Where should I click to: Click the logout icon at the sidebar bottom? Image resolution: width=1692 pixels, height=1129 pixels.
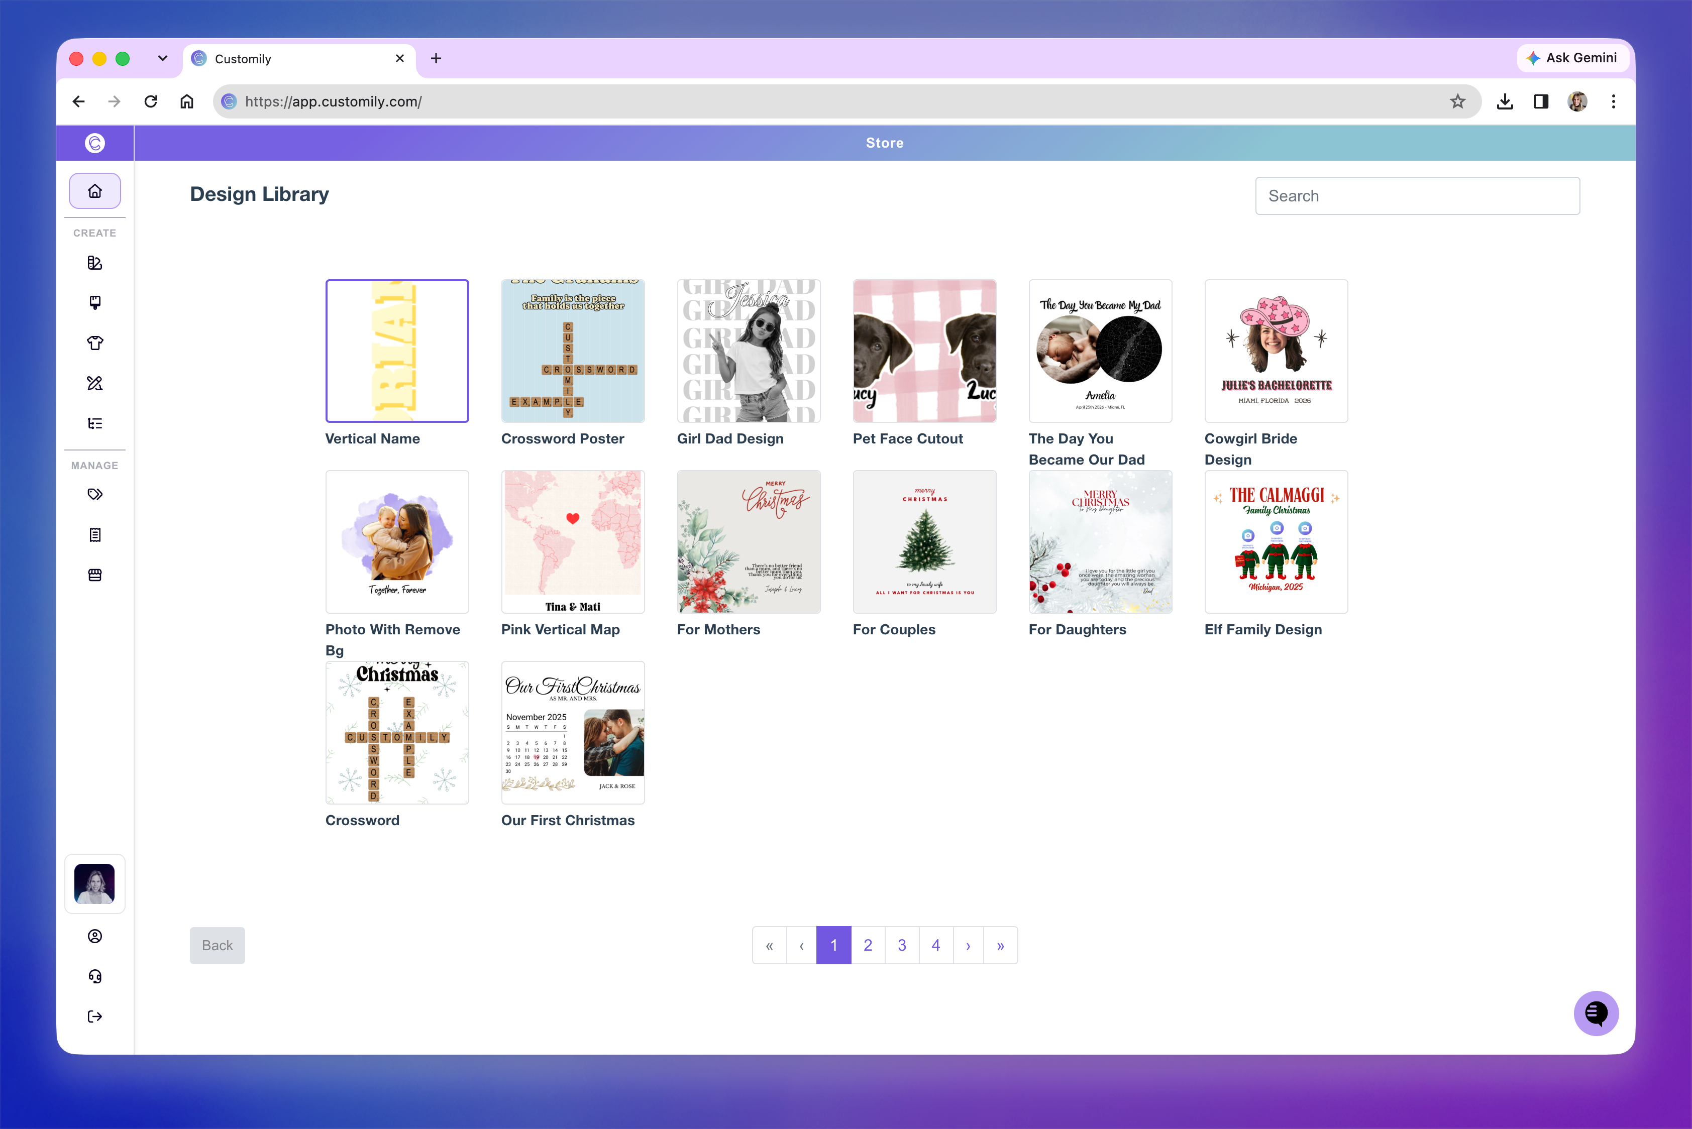(x=95, y=1017)
